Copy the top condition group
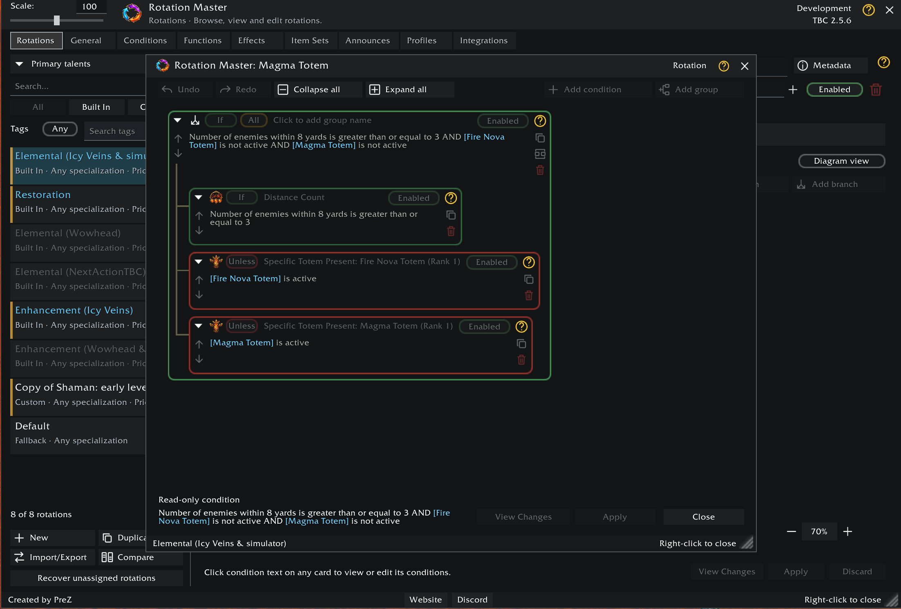 (540, 138)
